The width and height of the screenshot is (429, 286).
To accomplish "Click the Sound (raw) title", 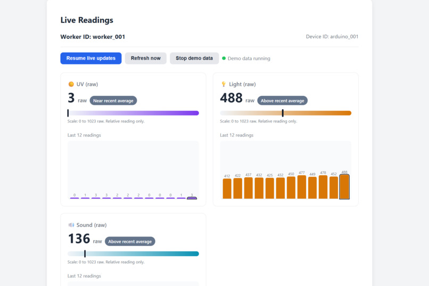I will point(92,225).
